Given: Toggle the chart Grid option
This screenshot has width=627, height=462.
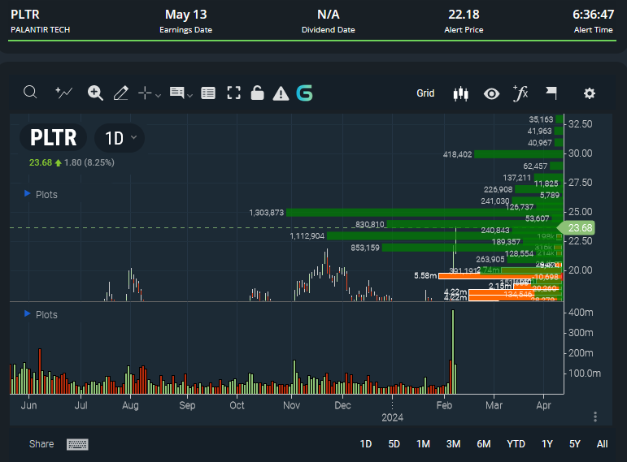Looking at the screenshot, I should 425,93.
